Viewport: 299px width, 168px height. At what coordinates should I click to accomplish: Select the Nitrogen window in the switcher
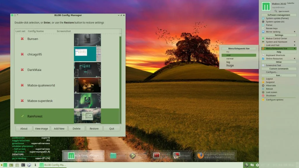(x=182, y=156)
